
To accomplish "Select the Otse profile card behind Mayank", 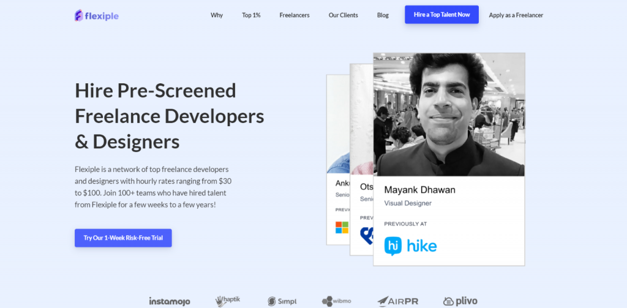I will 361,160.
